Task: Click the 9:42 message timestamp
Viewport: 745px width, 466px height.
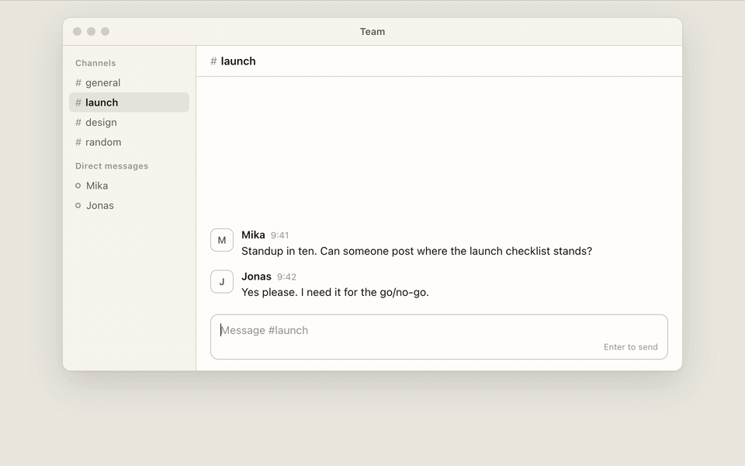Action: [x=286, y=276]
